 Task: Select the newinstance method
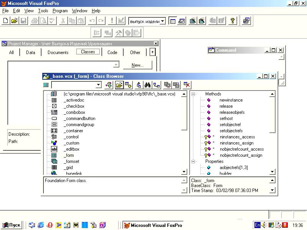(231, 100)
